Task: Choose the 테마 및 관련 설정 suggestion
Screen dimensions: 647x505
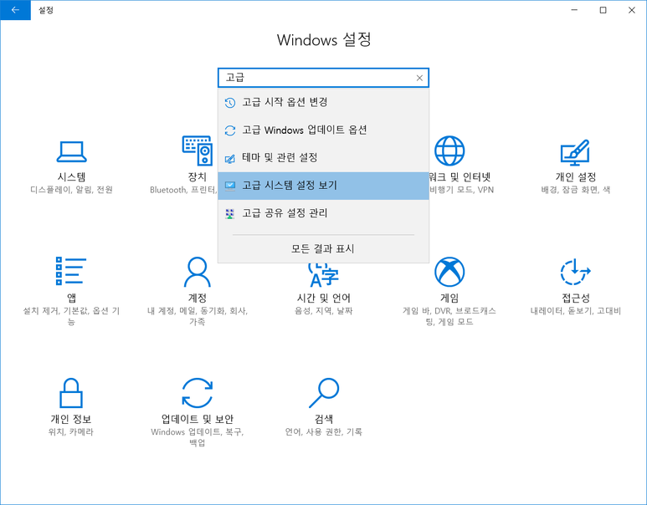Action: pyautogui.click(x=323, y=158)
